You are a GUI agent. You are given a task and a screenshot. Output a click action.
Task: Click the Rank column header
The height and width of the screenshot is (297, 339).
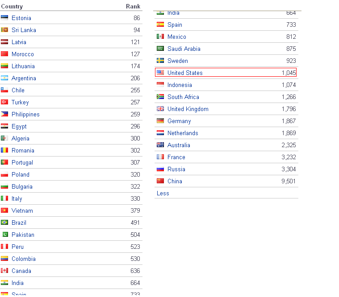(x=133, y=6)
